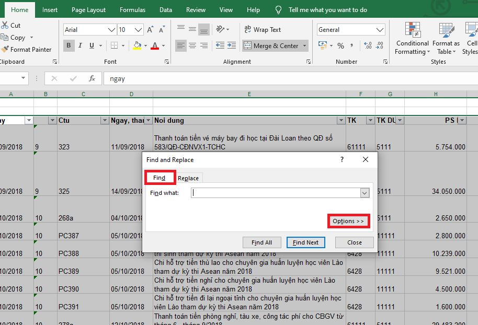Apply underline formatting
Screen dimensions: 478x325
click(x=92, y=46)
